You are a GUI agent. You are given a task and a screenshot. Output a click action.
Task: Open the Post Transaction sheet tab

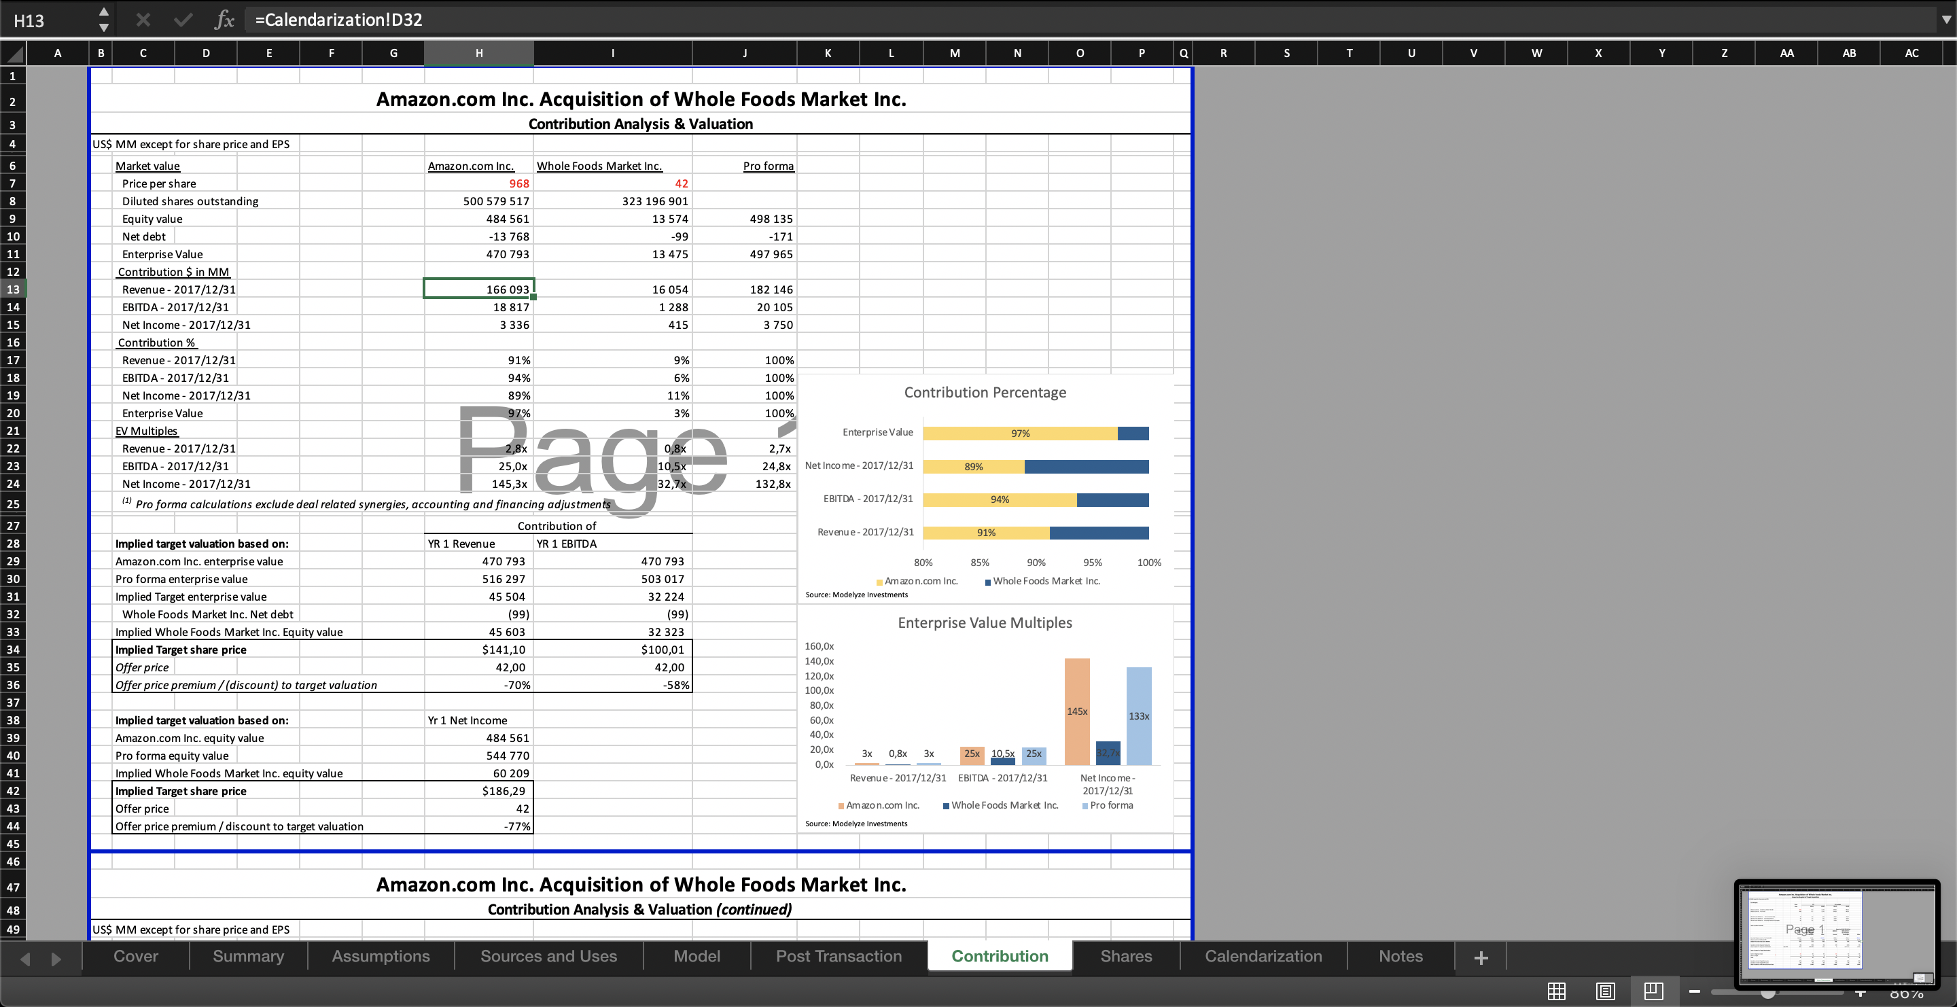tap(839, 956)
